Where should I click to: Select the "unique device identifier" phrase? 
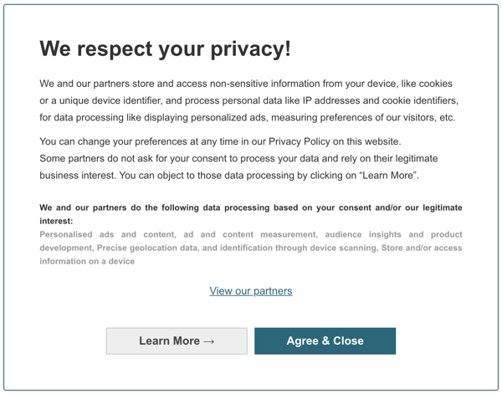click(x=110, y=100)
